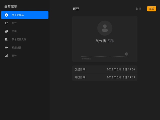Go to the 视频设置 text label
This screenshot has height=120, width=160.
16,47
